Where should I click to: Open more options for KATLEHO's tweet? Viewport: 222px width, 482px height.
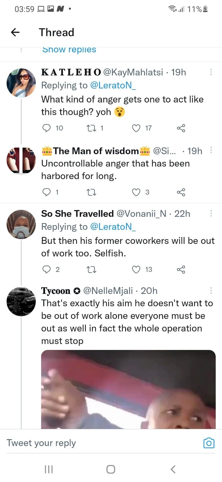[x=211, y=72]
